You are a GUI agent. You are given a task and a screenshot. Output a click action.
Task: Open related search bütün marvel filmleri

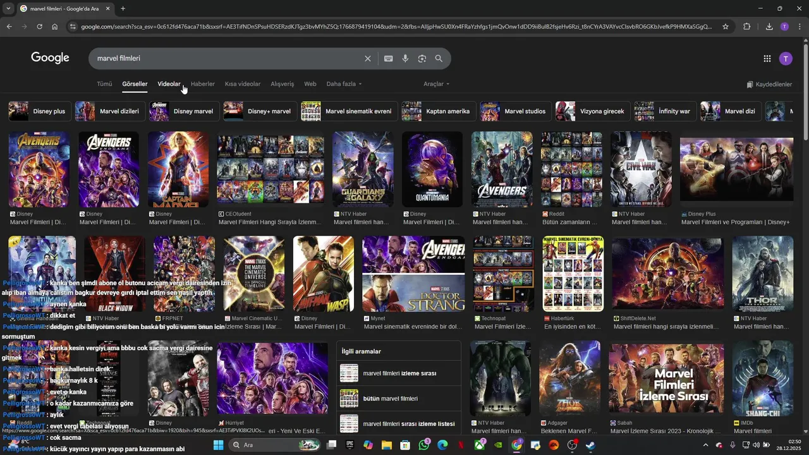click(399, 399)
